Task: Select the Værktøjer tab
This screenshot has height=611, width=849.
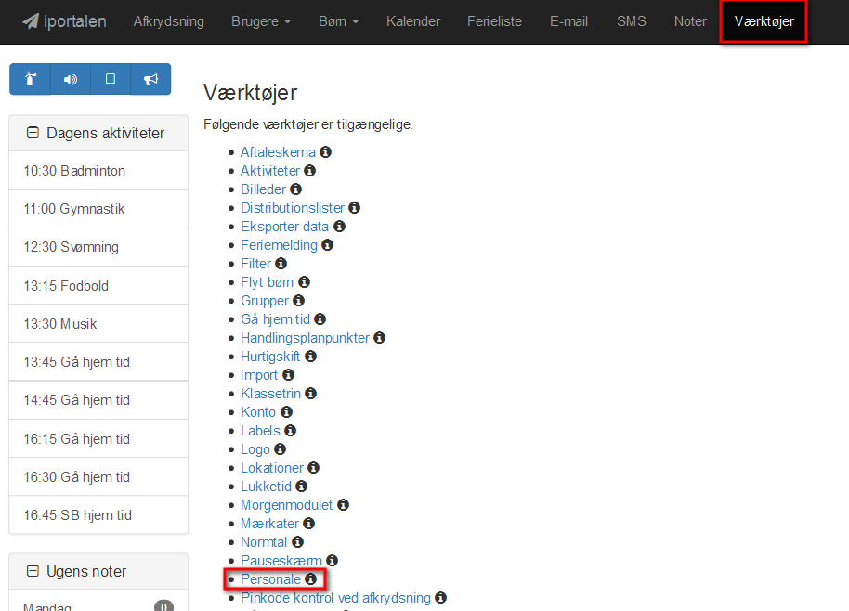Action: [764, 21]
